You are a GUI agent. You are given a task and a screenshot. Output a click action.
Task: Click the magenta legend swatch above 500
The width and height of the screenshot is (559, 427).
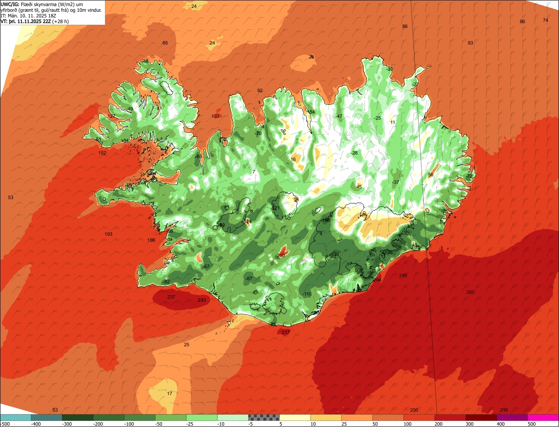tap(543, 417)
